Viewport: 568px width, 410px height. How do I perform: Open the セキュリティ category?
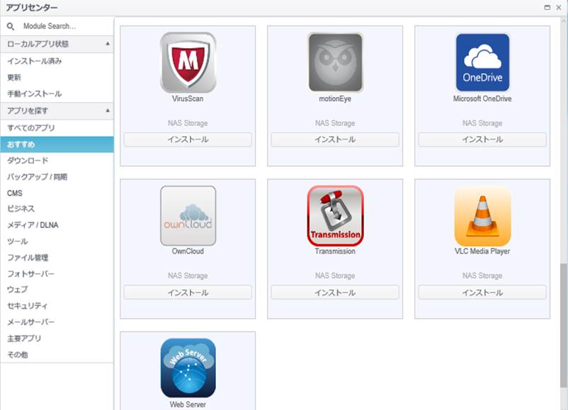coord(57,306)
